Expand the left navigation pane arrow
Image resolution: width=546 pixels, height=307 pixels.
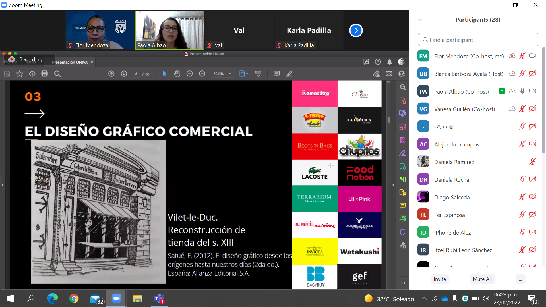point(3,185)
